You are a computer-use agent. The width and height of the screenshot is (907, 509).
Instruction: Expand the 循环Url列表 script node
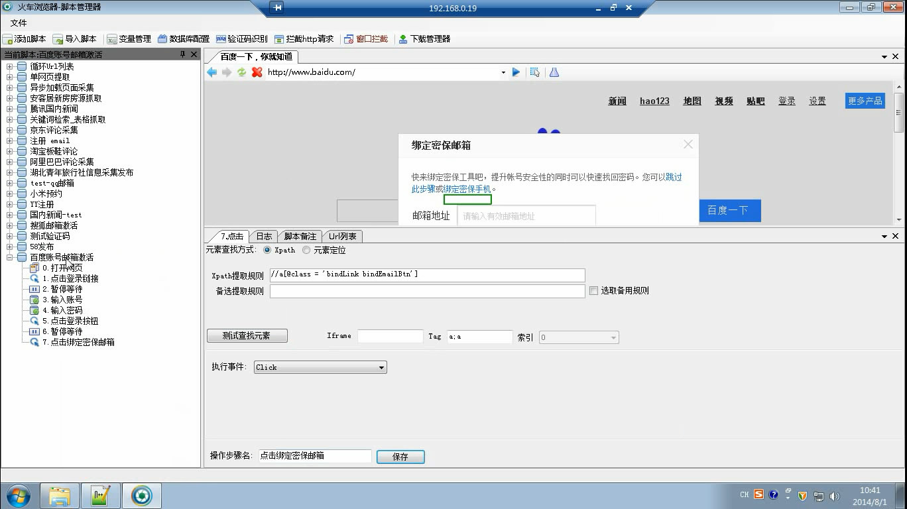pyautogui.click(x=10, y=66)
